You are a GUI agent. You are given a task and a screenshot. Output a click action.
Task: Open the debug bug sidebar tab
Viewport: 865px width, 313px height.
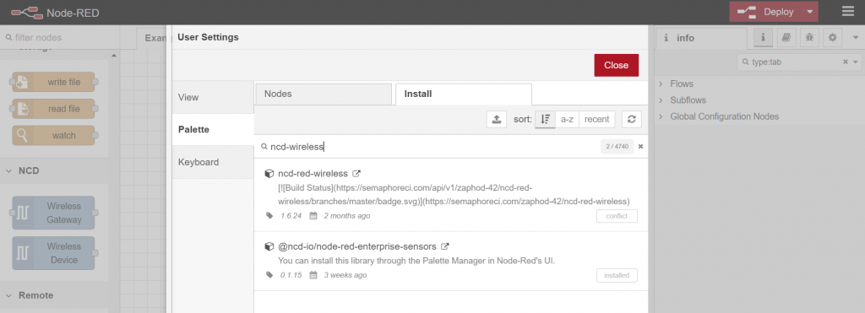tap(809, 37)
